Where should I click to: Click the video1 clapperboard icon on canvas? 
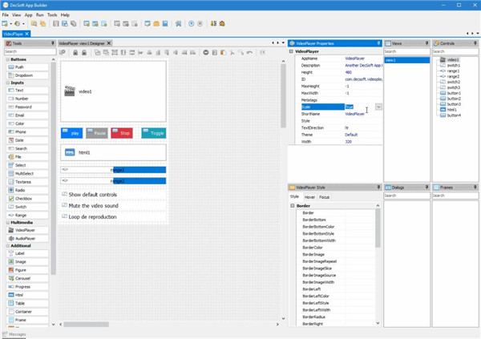click(70, 91)
